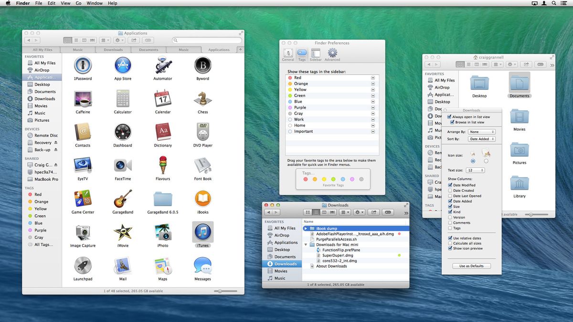573x322 pixels.
Task: Click the search field in the Applications window
Action: pos(206,40)
